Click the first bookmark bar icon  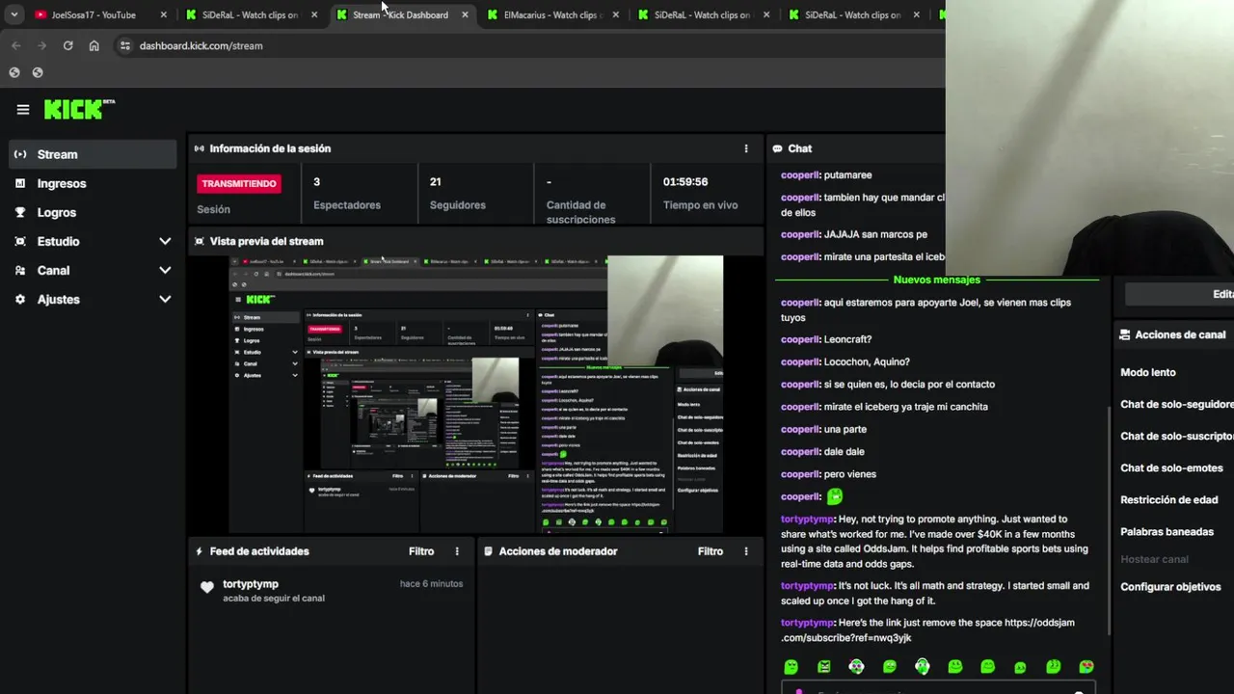tap(14, 72)
